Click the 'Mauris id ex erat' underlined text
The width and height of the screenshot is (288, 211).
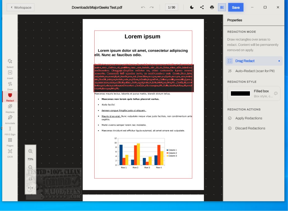(111, 116)
